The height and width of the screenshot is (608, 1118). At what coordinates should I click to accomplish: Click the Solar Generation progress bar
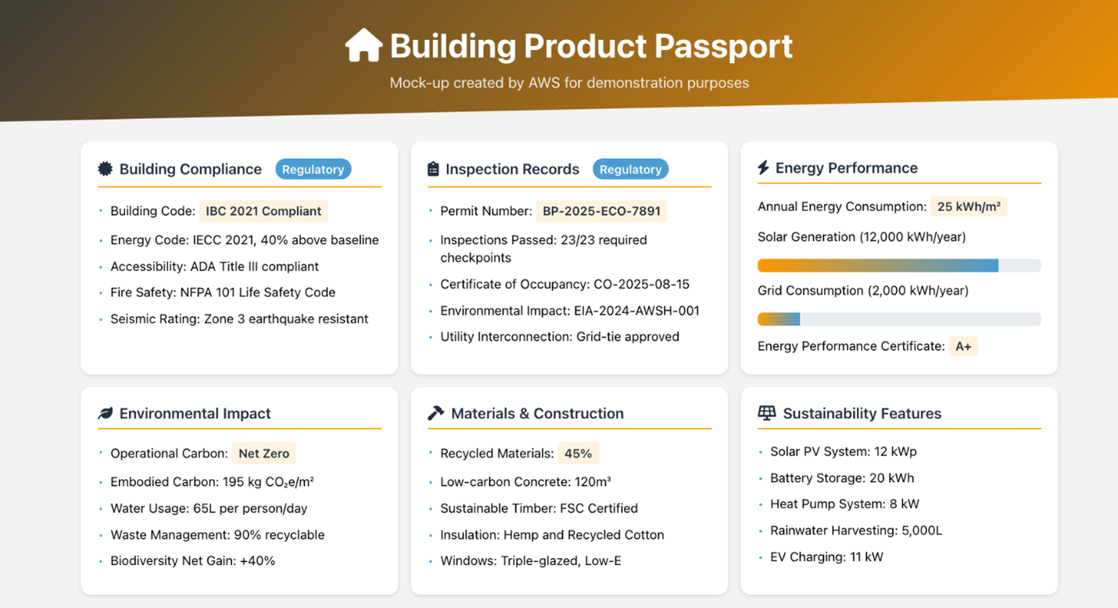coord(899,266)
